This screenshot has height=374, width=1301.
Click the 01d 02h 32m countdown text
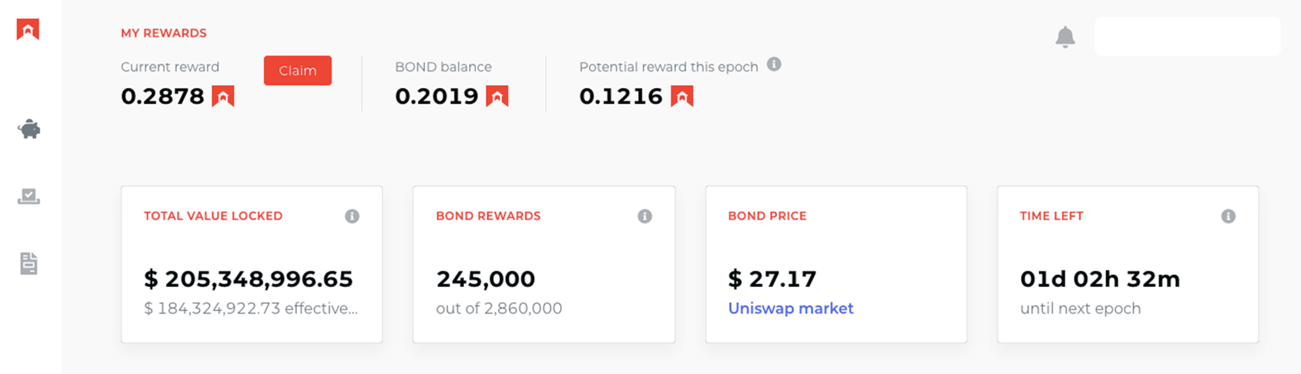[1100, 279]
